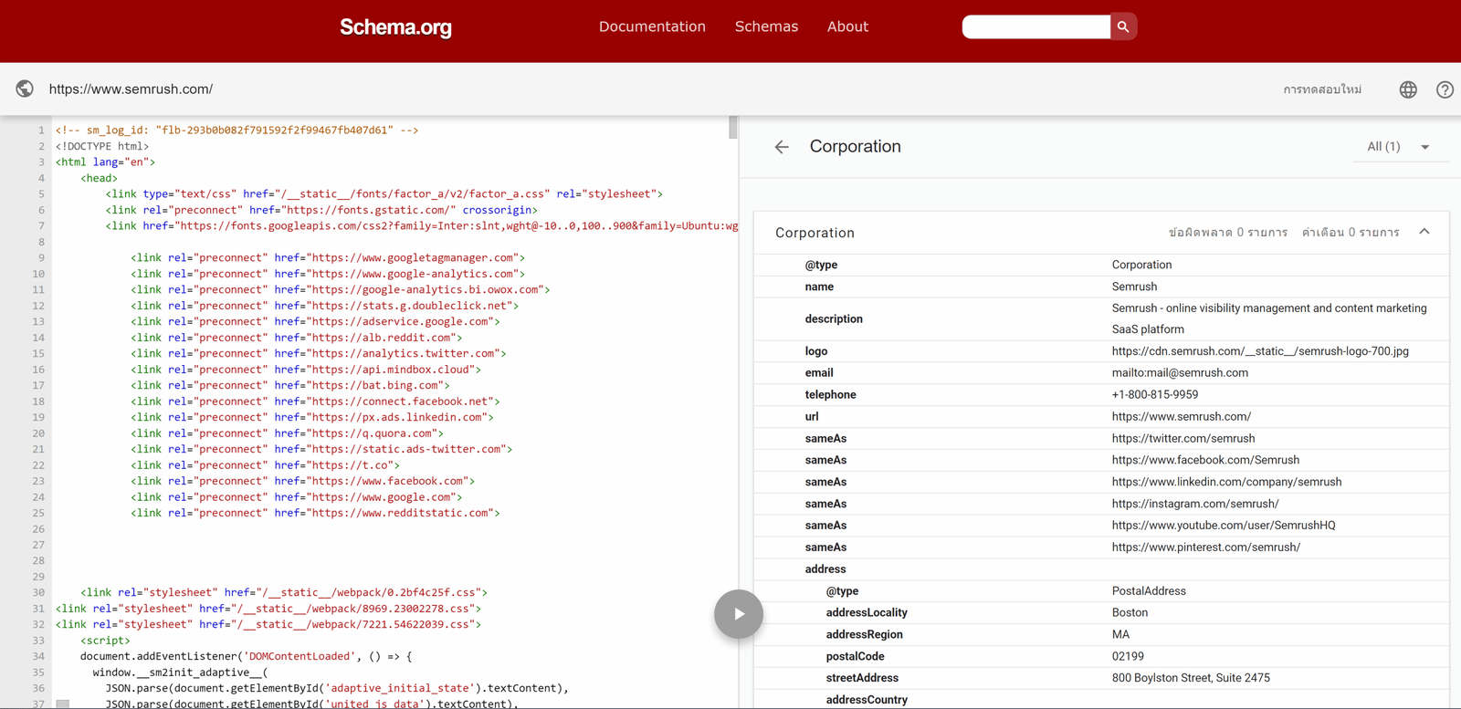Select the description row
Screen dimensions: 1461x709
point(1101,318)
